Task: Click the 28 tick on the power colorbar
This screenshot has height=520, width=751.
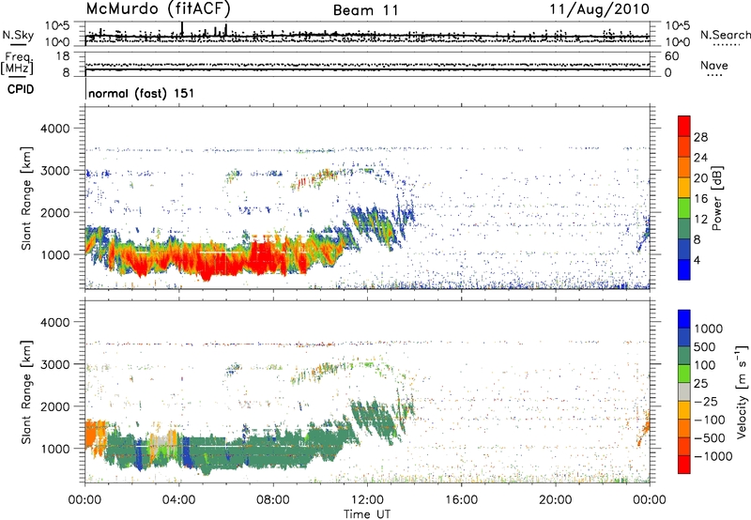Action: [x=700, y=137]
